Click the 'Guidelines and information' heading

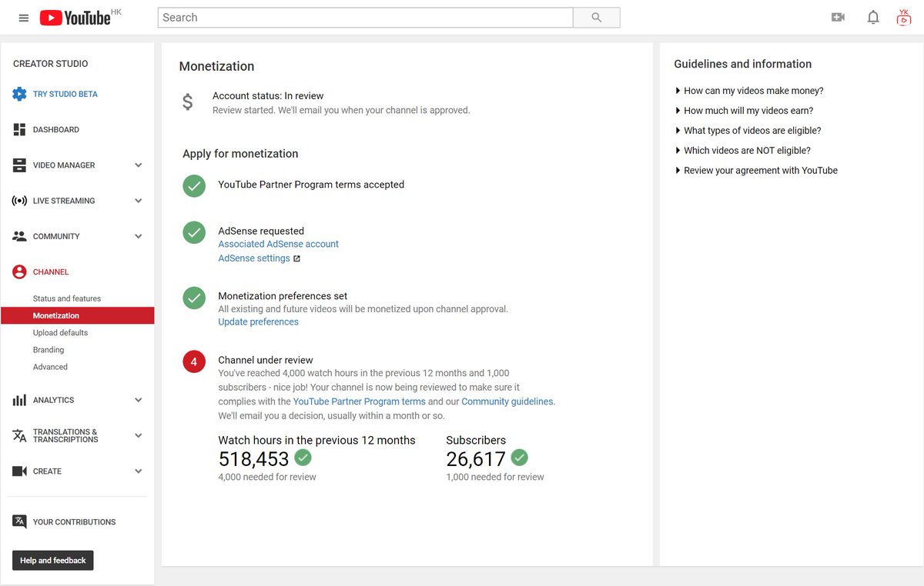tap(743, 65)
